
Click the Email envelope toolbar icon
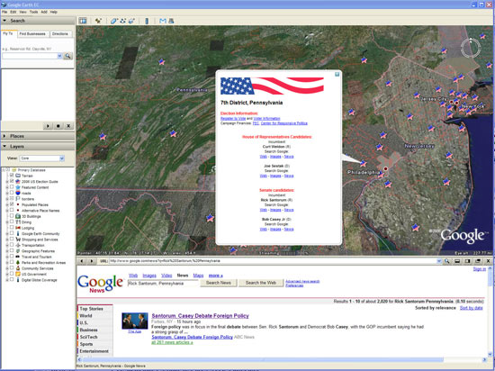pyautogui.click(x=163, y=21)
